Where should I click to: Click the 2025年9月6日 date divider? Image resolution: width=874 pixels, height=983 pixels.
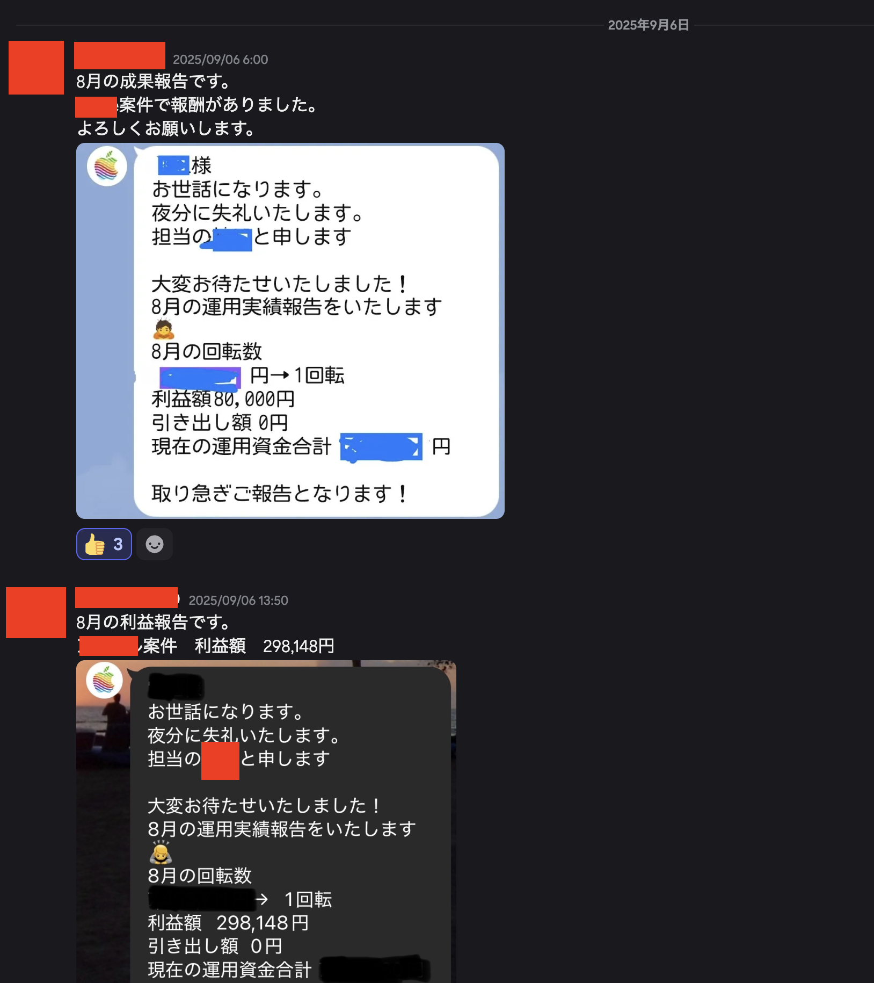[x=648, y=25]
